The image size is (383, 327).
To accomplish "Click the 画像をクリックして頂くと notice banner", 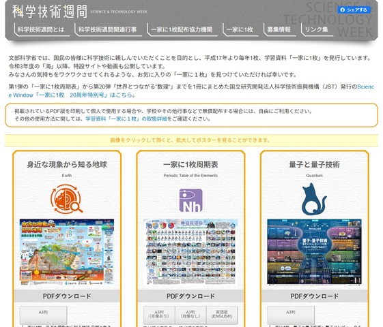I will point(191,140).
